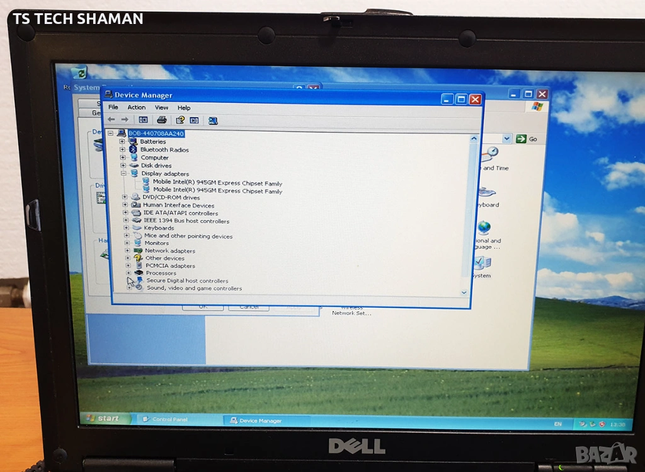Expand Mice and other pointing devices node
The height and width of the screenshot is (472, 645).
[127, 236]
